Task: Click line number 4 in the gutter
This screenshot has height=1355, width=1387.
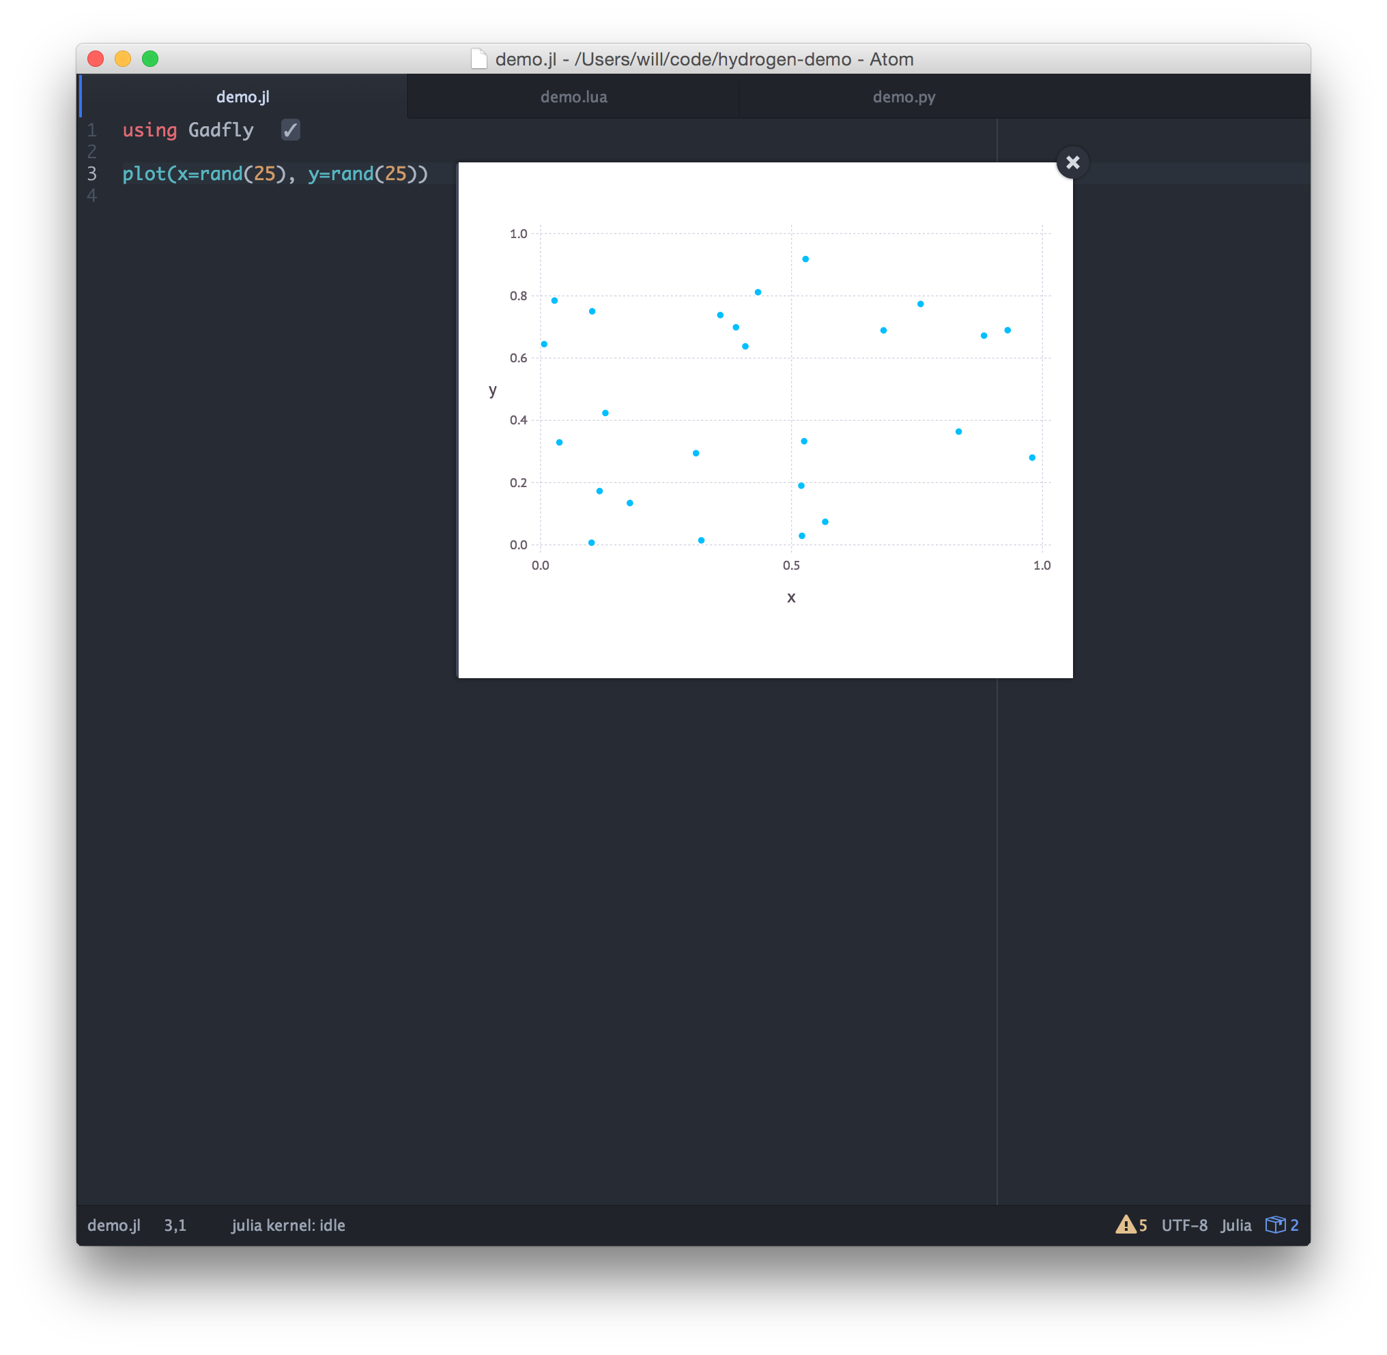Action: click(x=92, y=196)
